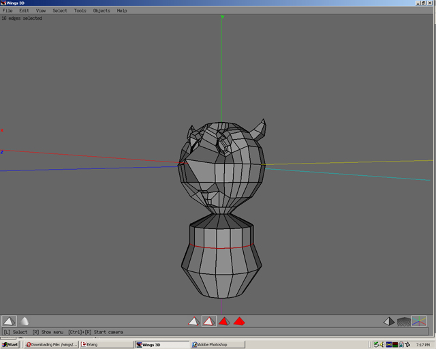The height and width of the screenshot is (349, 436).
Task: Toggle axes display icon
Action: click(x=419, y=321)
